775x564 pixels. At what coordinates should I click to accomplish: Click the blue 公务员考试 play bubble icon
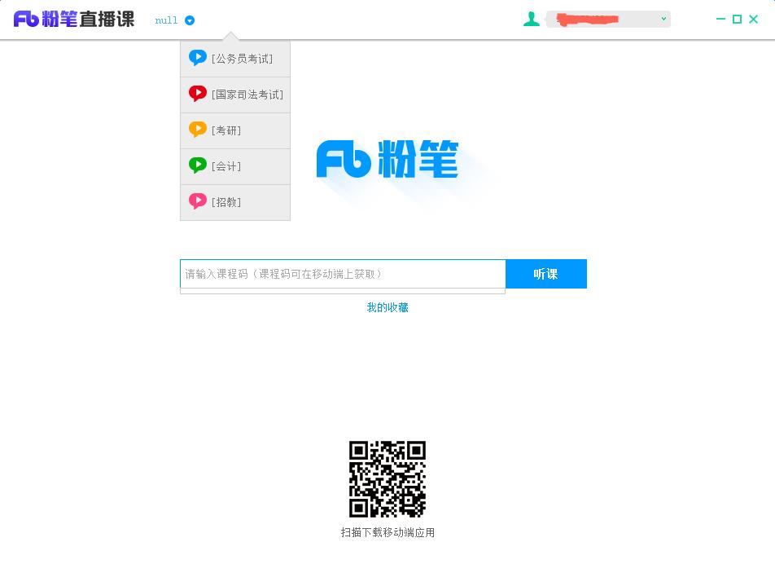tap(198, 58)
